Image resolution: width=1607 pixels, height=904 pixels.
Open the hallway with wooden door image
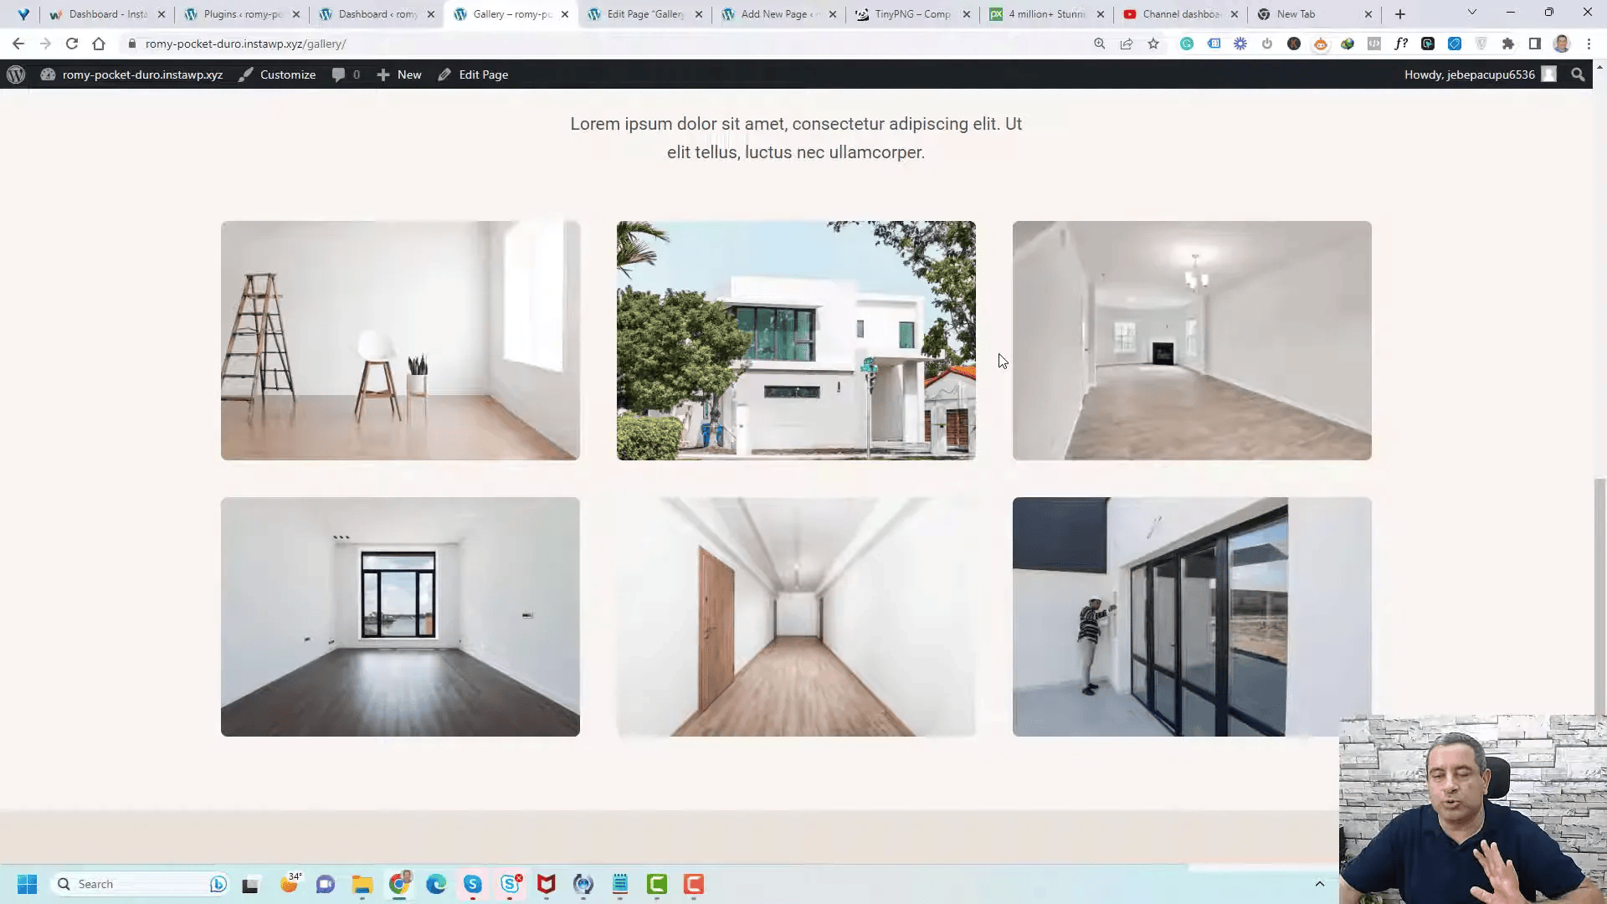tap(796, 617)
